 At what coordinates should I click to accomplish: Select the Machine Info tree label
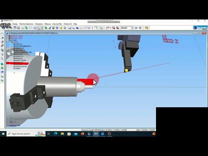tap(17, 38)
